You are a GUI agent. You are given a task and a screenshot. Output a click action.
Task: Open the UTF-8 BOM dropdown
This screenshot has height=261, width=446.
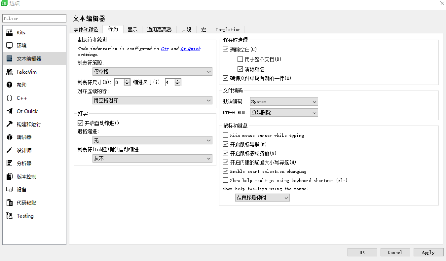pyautogui.click(x=284, y=112)
